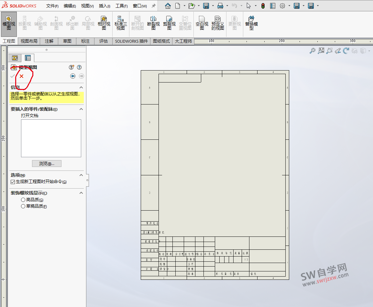Click inside the open documents list box
This screenshot has width=373, height=307.
pyautogui.click(x=51, y=138)
